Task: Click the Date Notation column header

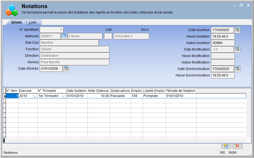Action: tap(77, 91)
